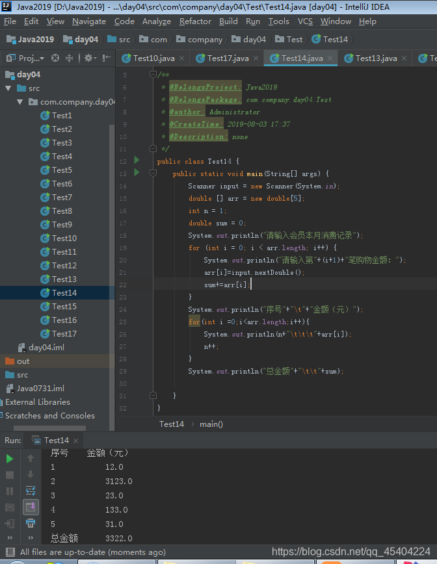Open the Build menu
Image resolution: width=437 pixels, height=564 pixels.
pos(228,21)
